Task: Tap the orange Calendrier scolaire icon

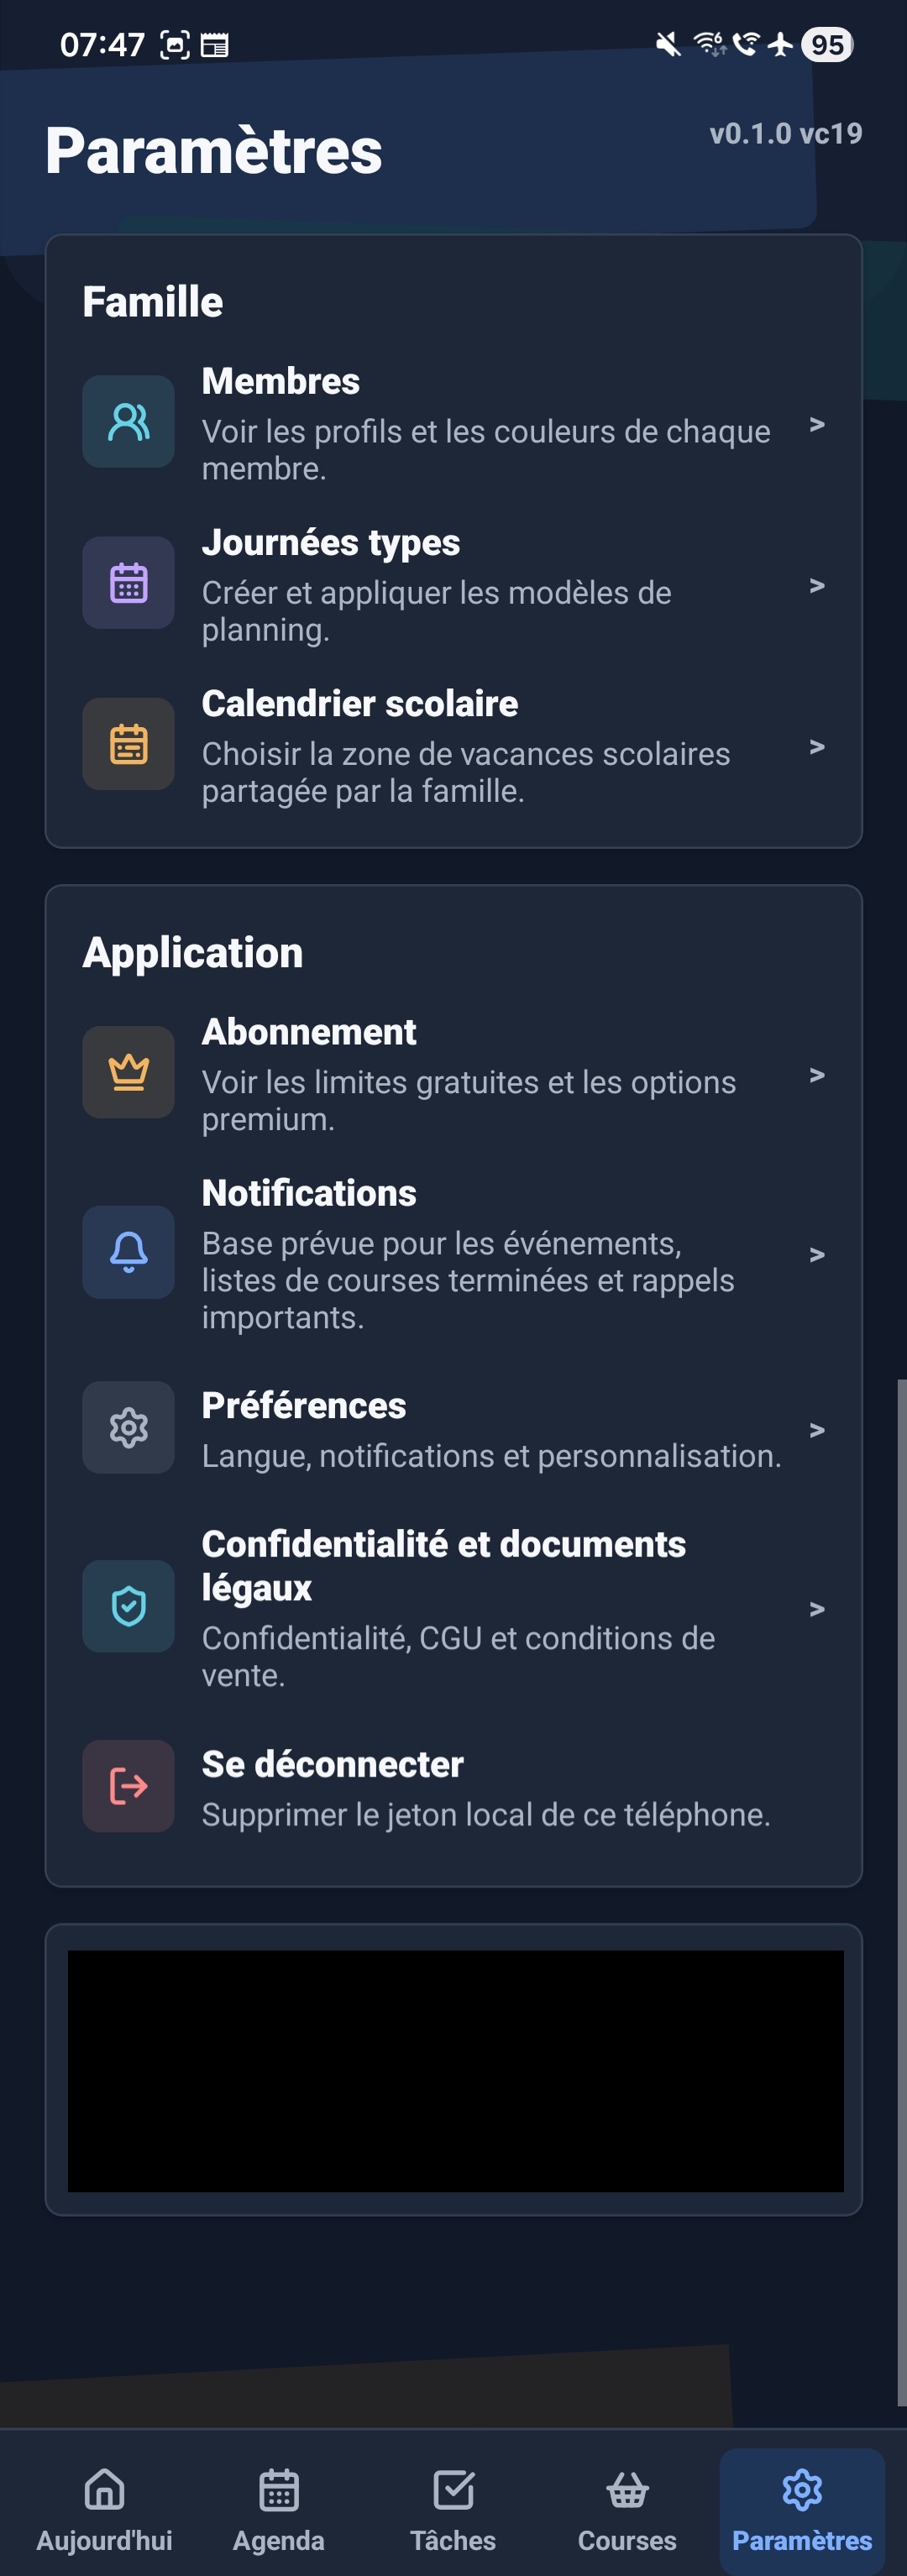Action: [128, 744]
